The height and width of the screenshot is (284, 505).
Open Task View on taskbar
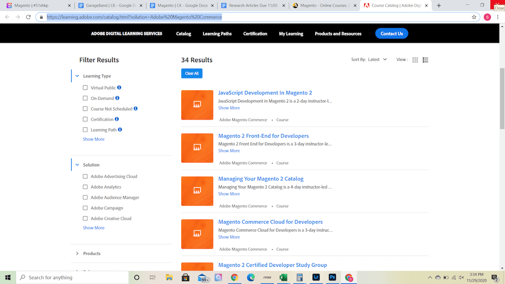point(153,277)
